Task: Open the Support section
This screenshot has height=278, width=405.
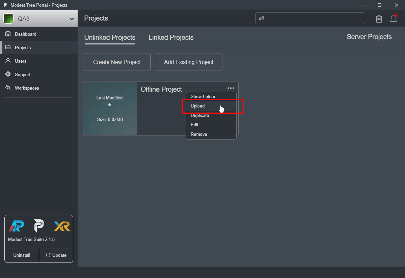Action: point(39,74)
